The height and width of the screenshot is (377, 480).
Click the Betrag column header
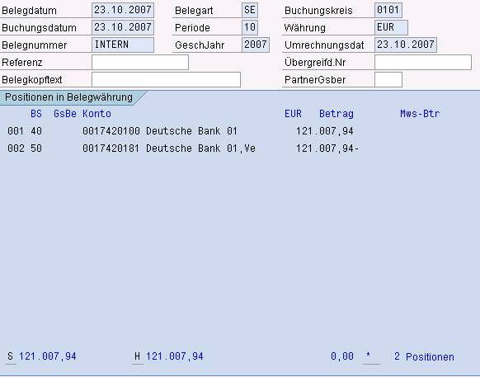336,114
